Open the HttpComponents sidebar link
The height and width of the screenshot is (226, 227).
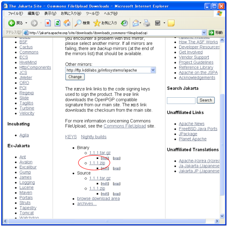tap(35, 68)
